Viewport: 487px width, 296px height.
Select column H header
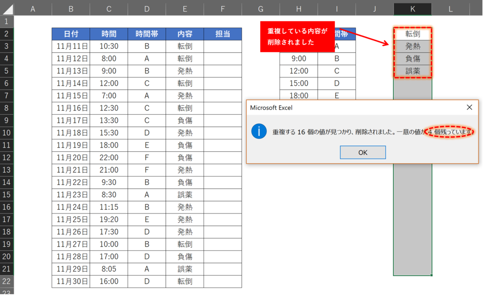click(299, 9)
